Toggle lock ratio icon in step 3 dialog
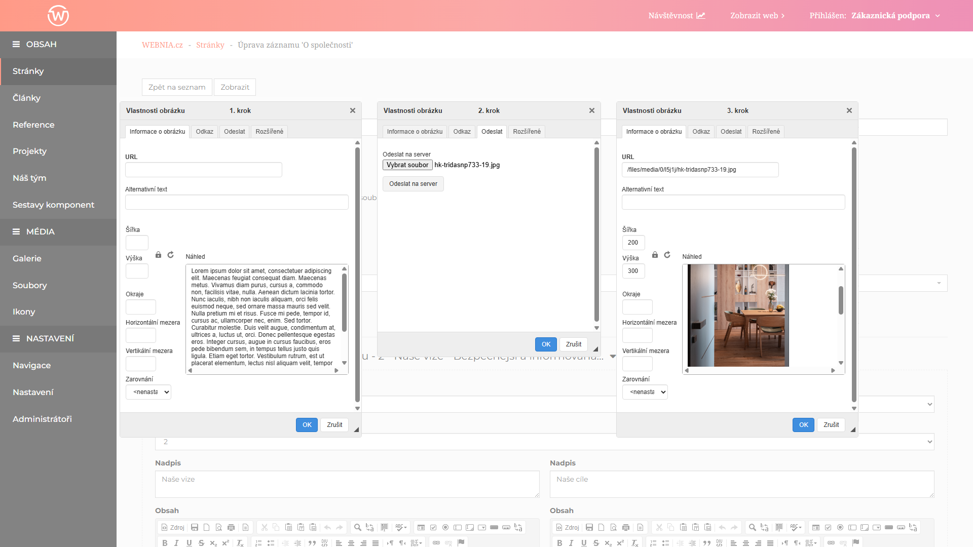973x547 pixels. pos(655,255)
